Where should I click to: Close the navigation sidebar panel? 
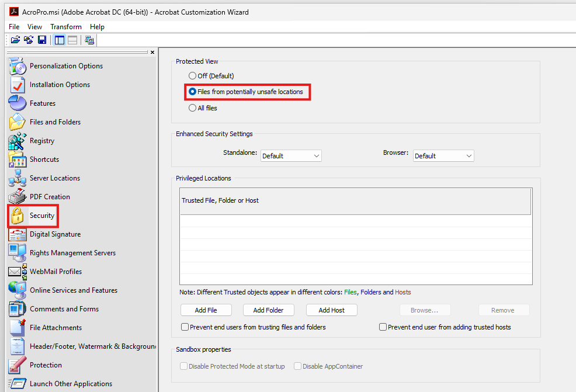click(x=152, y=52)
